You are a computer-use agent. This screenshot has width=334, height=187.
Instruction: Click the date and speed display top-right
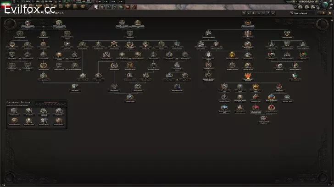[x=305, y=2]
